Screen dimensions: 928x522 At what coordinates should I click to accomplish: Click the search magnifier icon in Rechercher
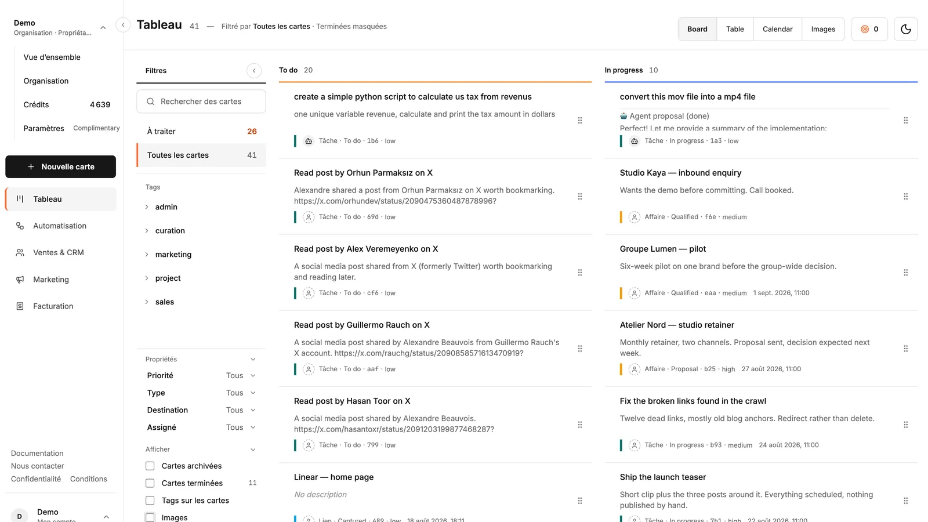(151, 101)
